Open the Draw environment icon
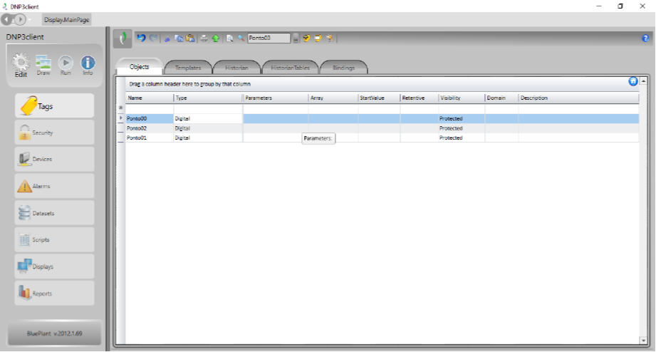 click(43, 63)
